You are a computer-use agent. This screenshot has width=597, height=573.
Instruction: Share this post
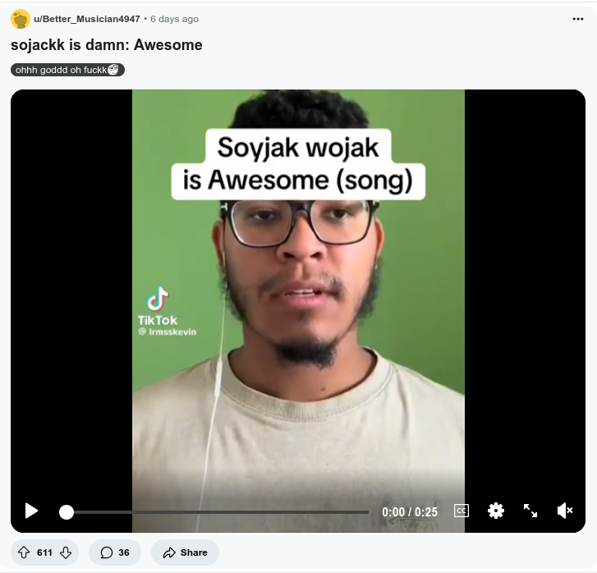click(185, 552)
